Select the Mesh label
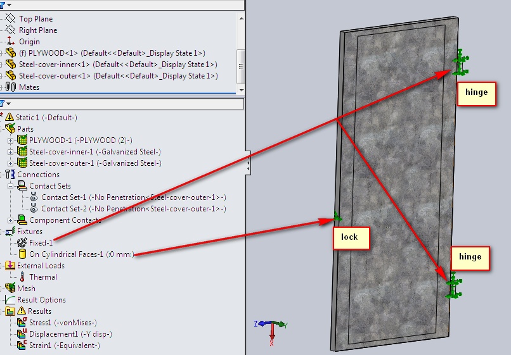The height and width of the screenshot is (355, 511). [x=26, y=289]
